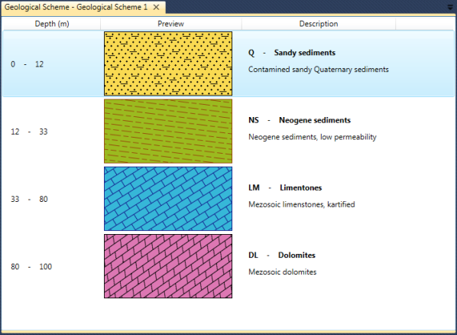Select the 12 - 33 depth row

(228, 131)
